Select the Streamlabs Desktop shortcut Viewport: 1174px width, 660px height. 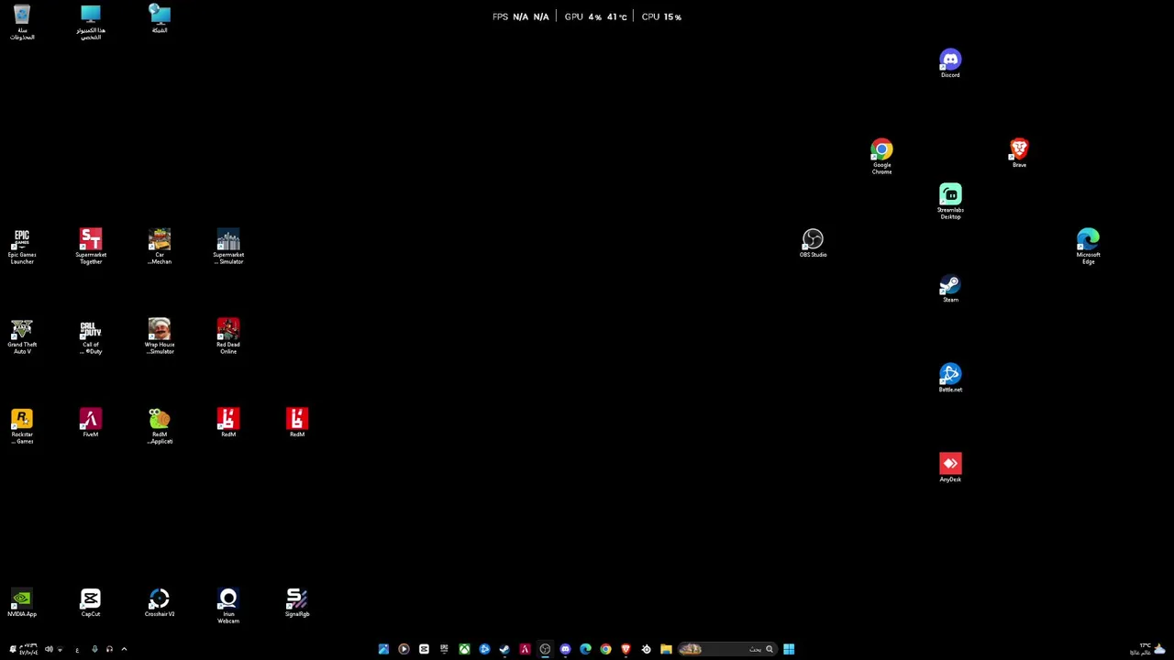950,202
